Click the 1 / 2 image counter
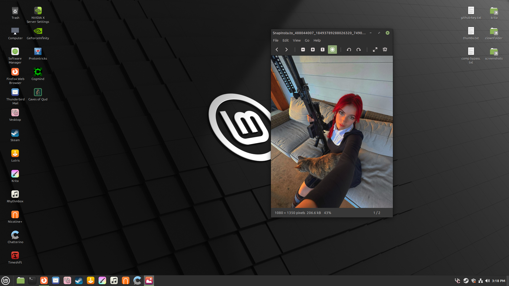The height and width of the screenshot is (286, 509). 377,213
